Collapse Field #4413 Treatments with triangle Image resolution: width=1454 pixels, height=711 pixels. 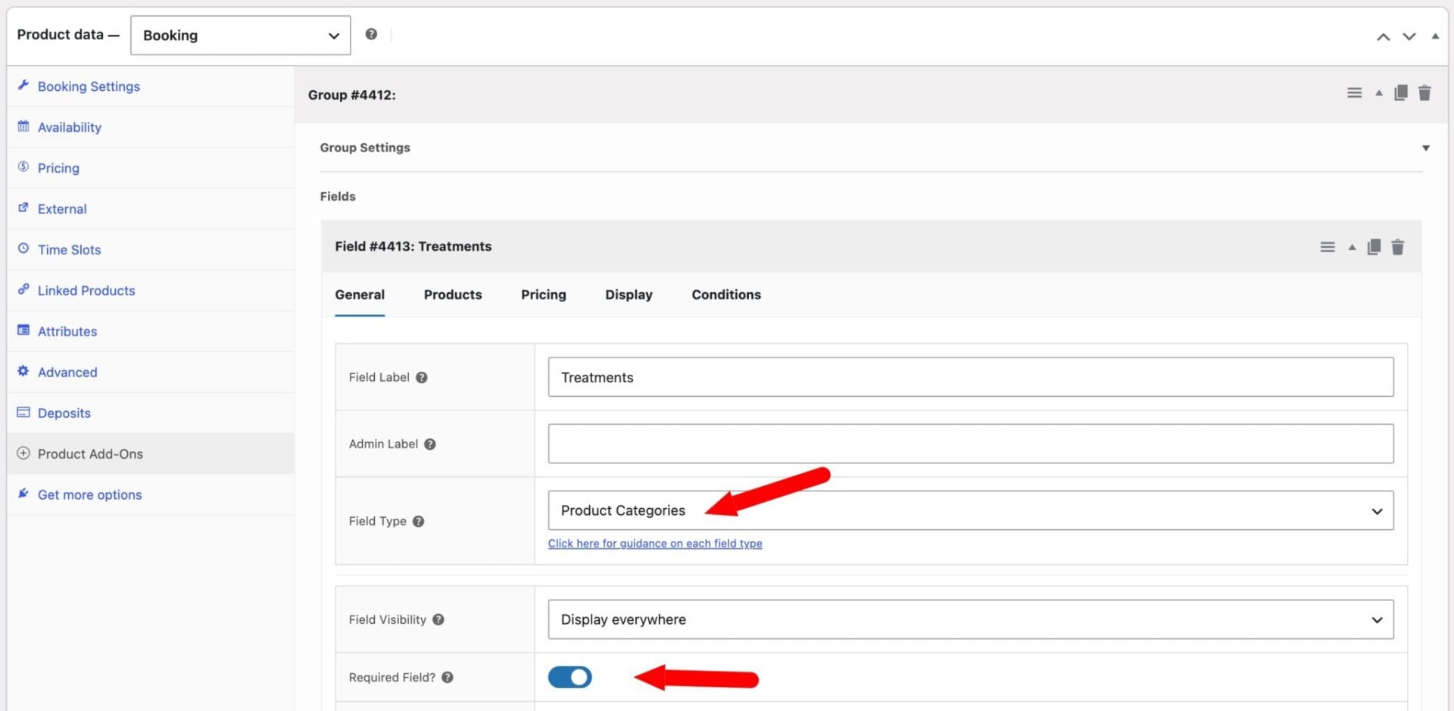pos(1352,248)
